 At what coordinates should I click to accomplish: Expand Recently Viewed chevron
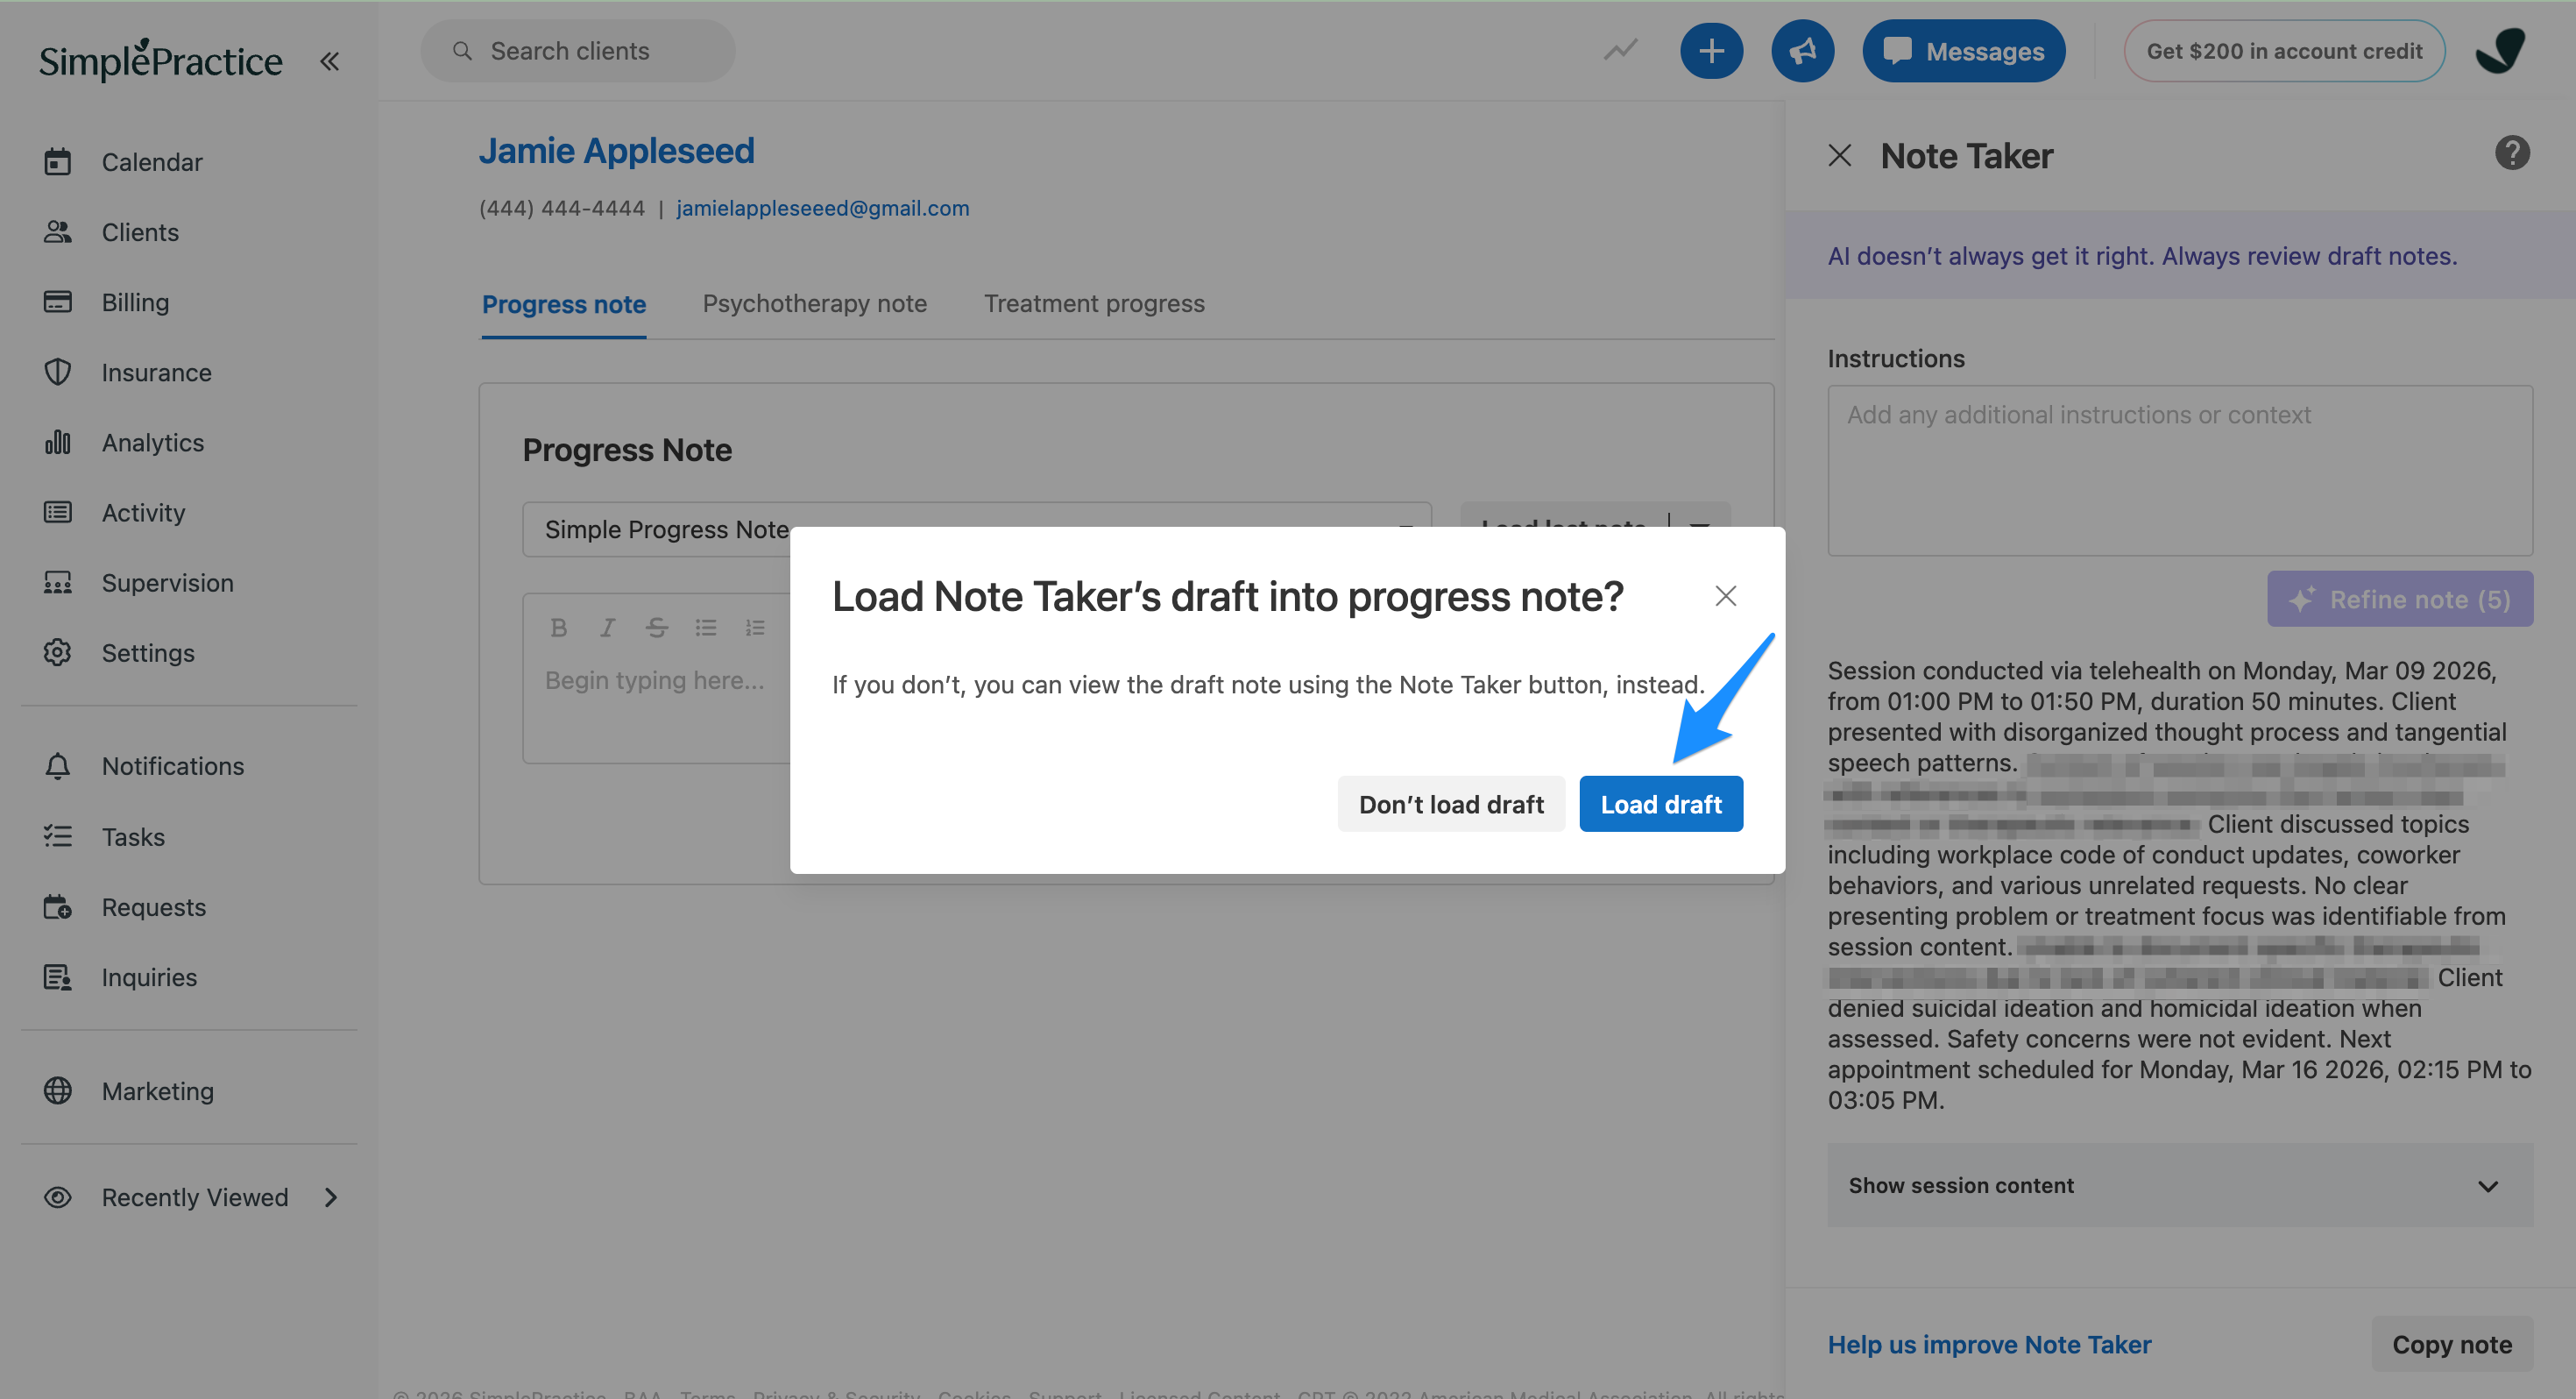coord(331,1197)
